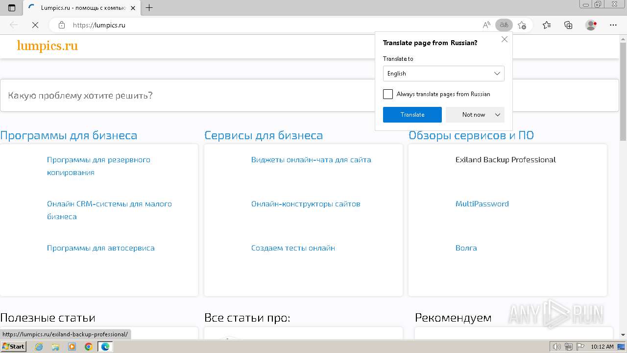Open Read aloud icon in address bar
The height and width of the screenshot is (353, 627).
pyautogui.click(x=486, y=25)
